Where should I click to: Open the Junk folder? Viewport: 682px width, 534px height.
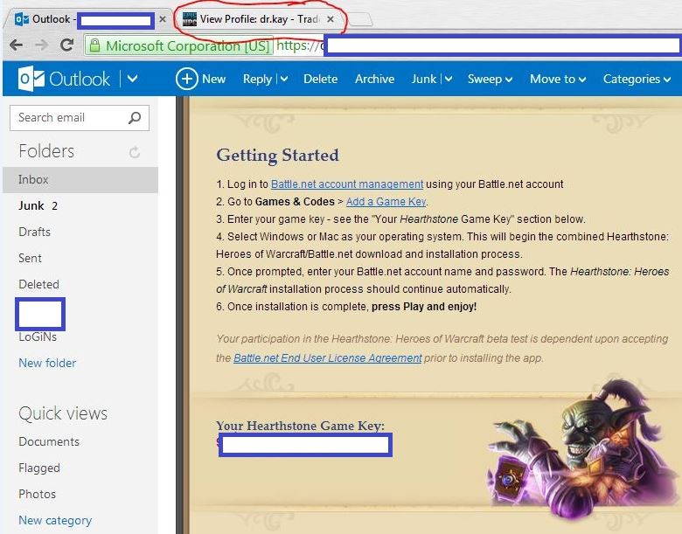point(38,205)
